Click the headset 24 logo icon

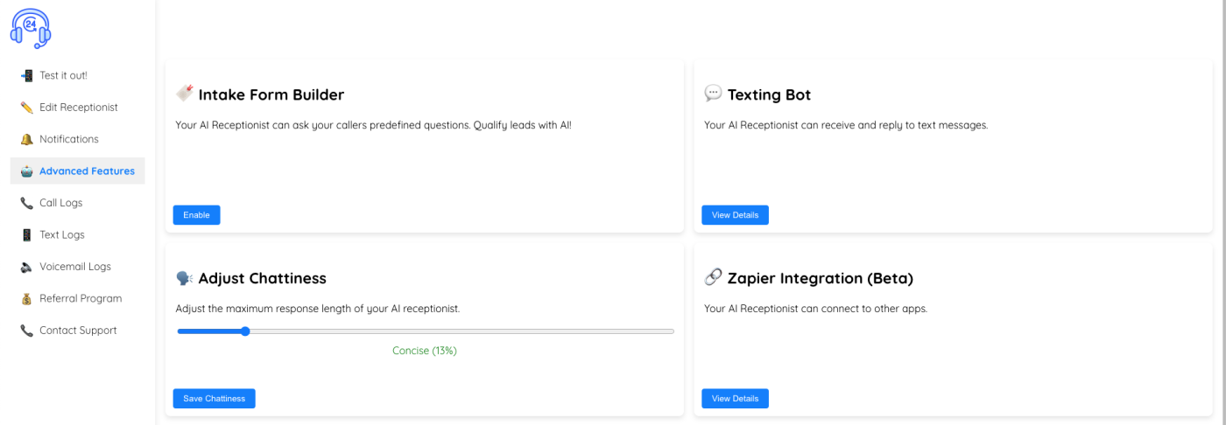pos(31,28)
